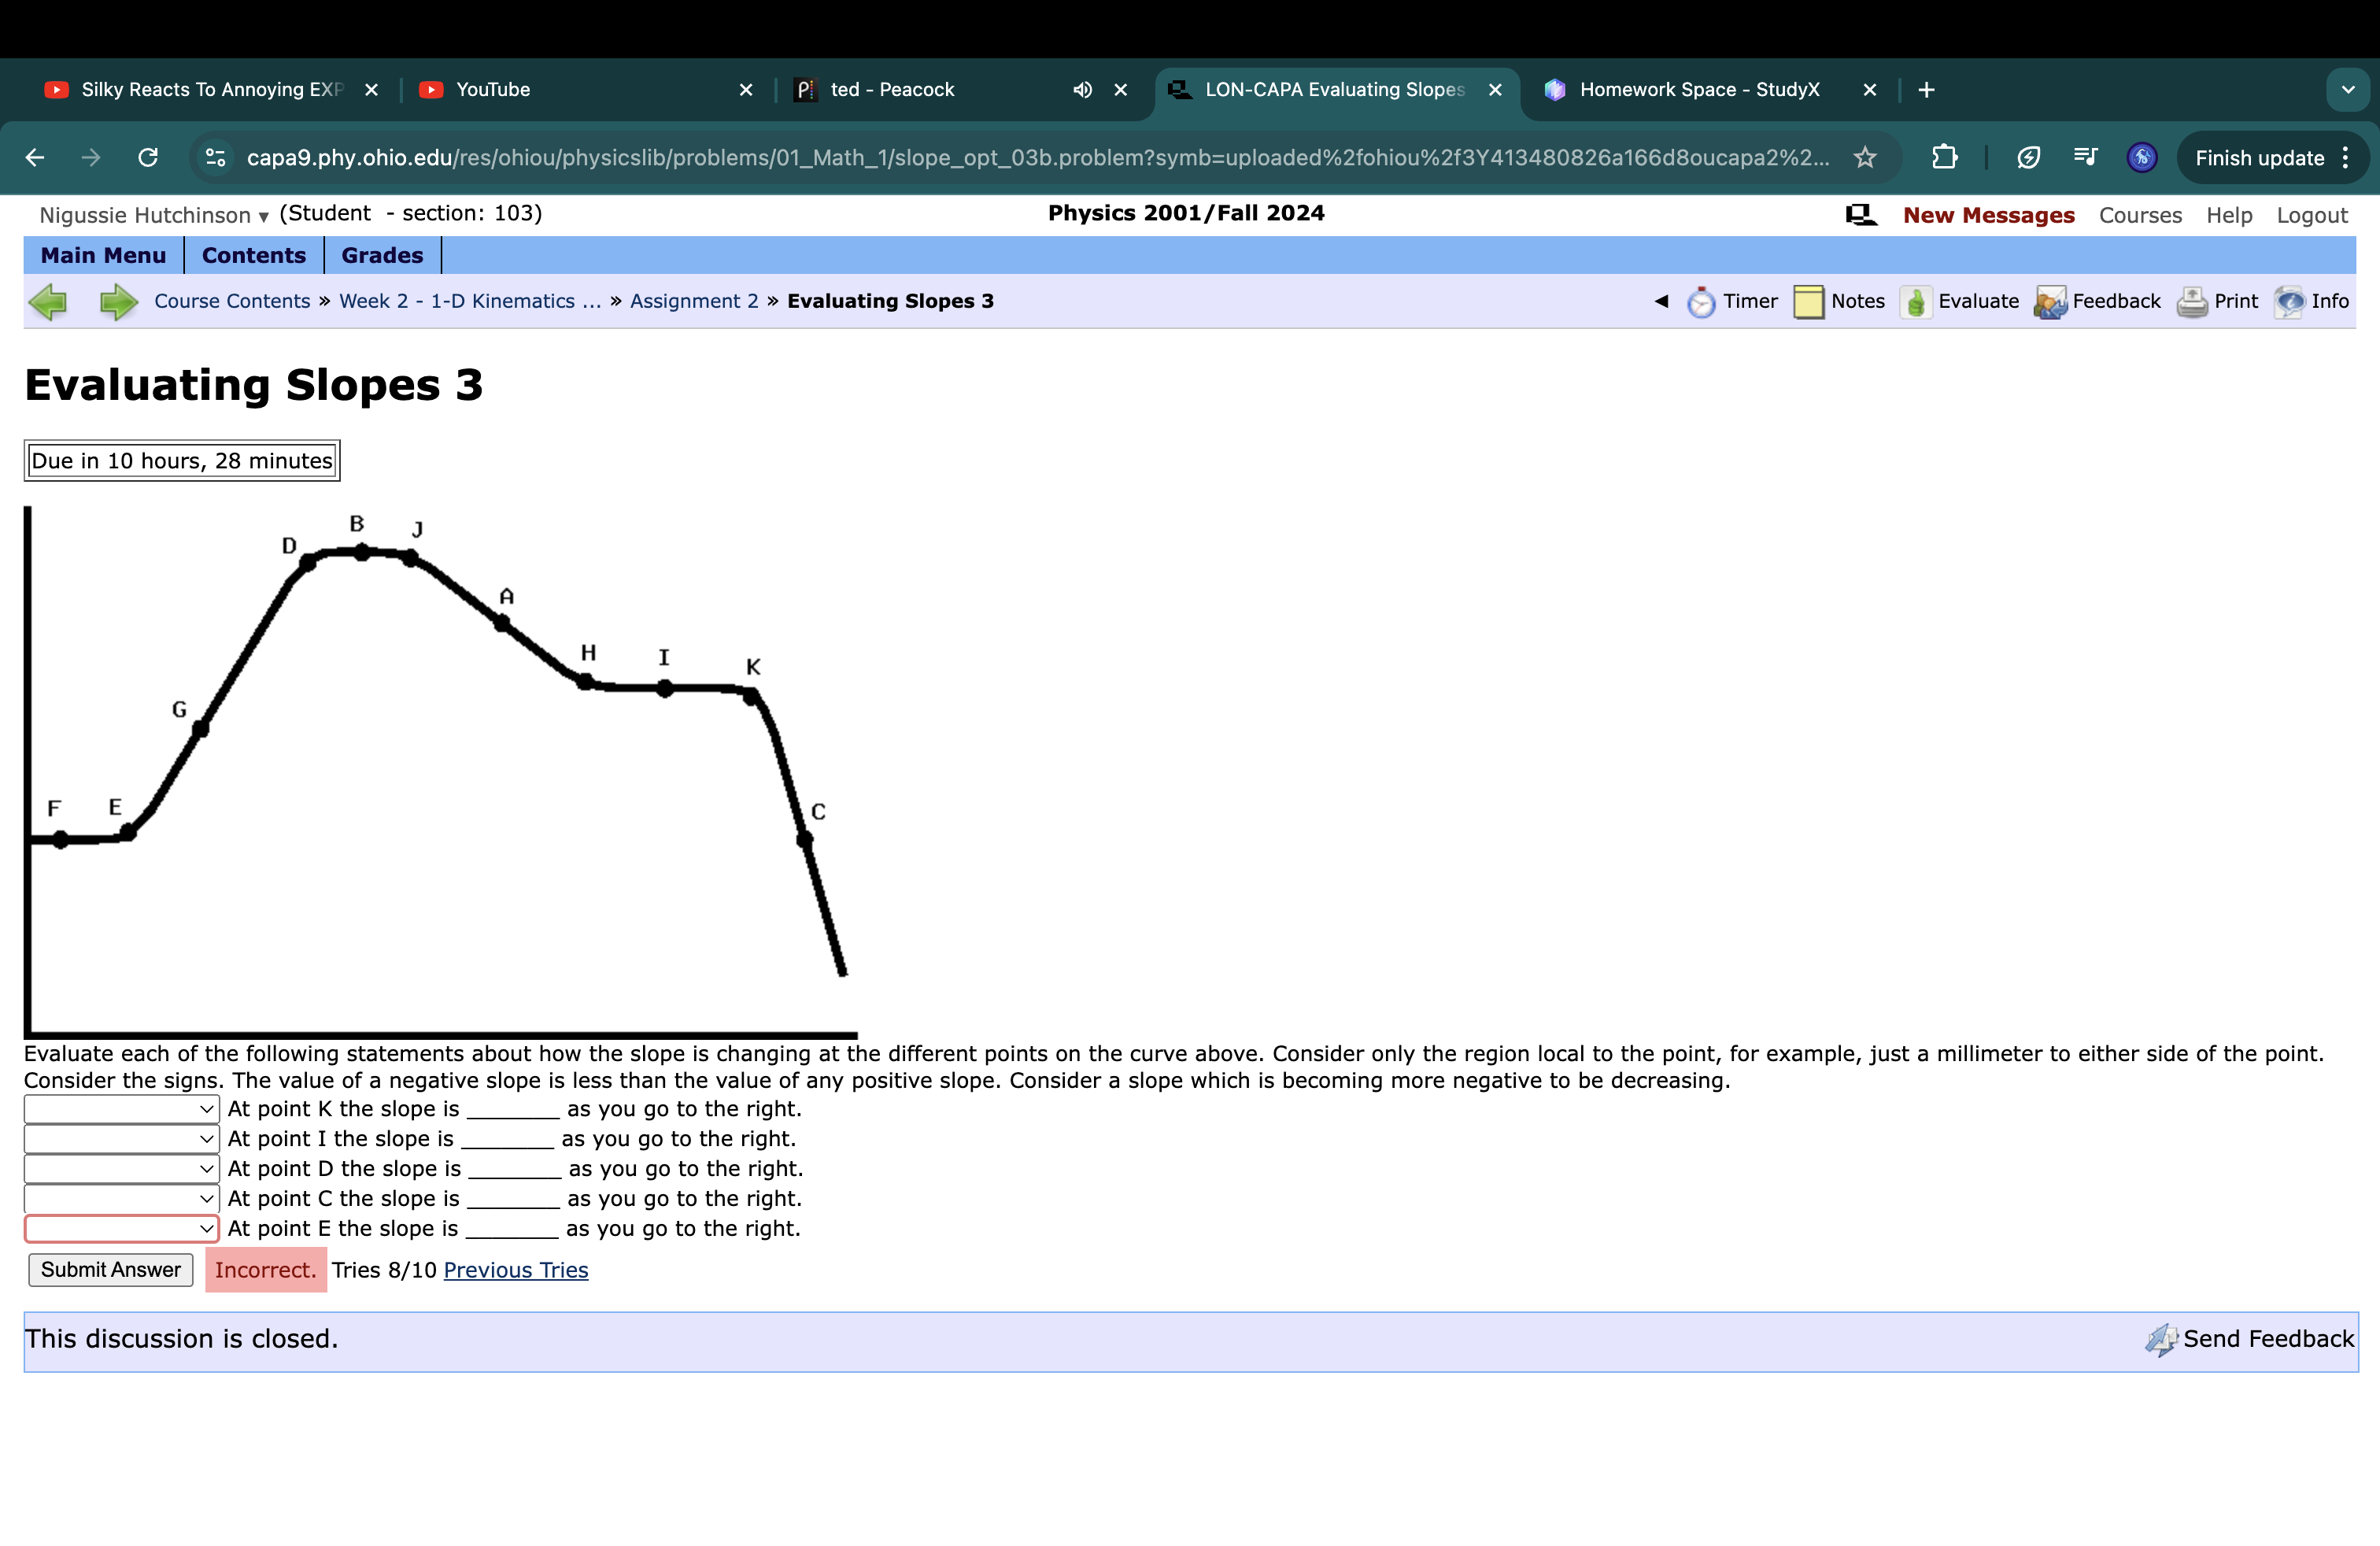Click the lightning extension icon
This screenshot has width=2380, height=1546.
coord(2028,158)
